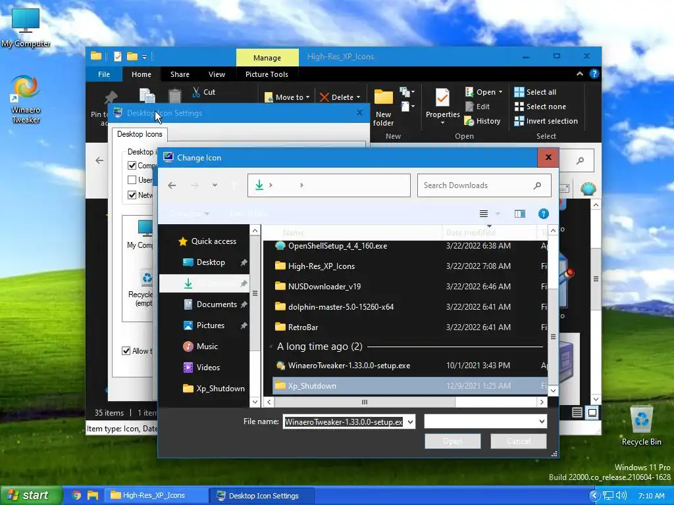Screen dimensions: 674x505
Task: Open the ribbon's Open dropdown
Action: tap(484, 92)
